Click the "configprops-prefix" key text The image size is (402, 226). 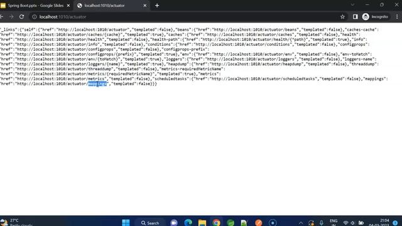point(185,49)
